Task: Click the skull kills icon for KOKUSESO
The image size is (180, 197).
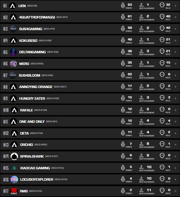Action: pos(162,40)
